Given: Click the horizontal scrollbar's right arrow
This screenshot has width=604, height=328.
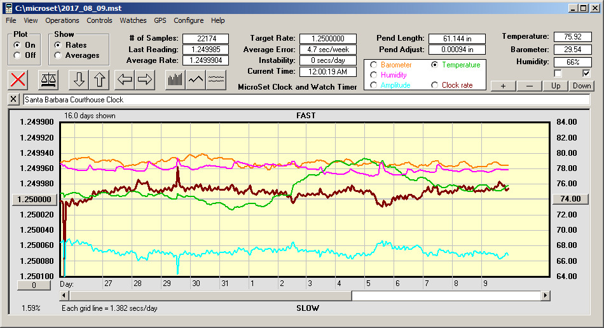Looking at the screenshot, I should (546, 296).
